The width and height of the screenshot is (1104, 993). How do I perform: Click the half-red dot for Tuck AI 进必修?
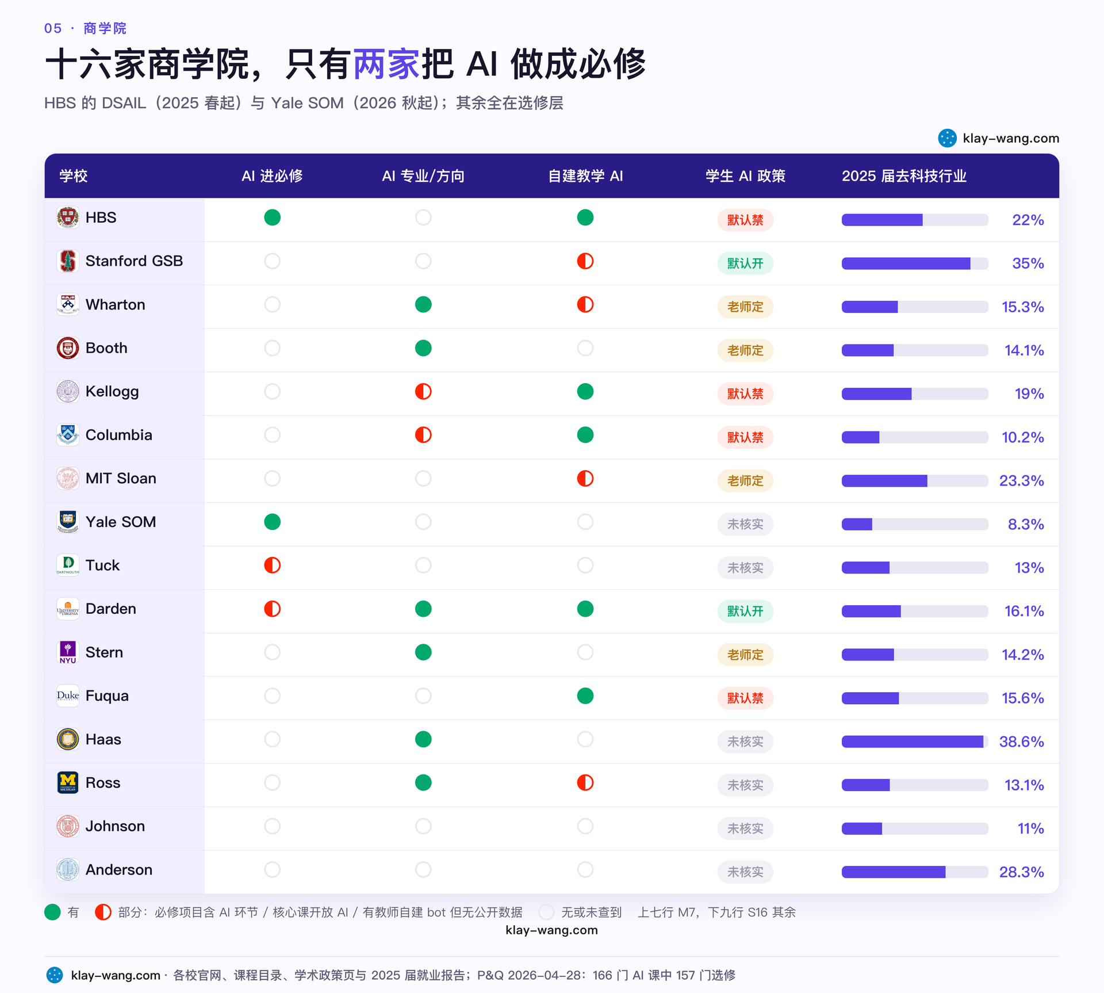pos(273,565)
